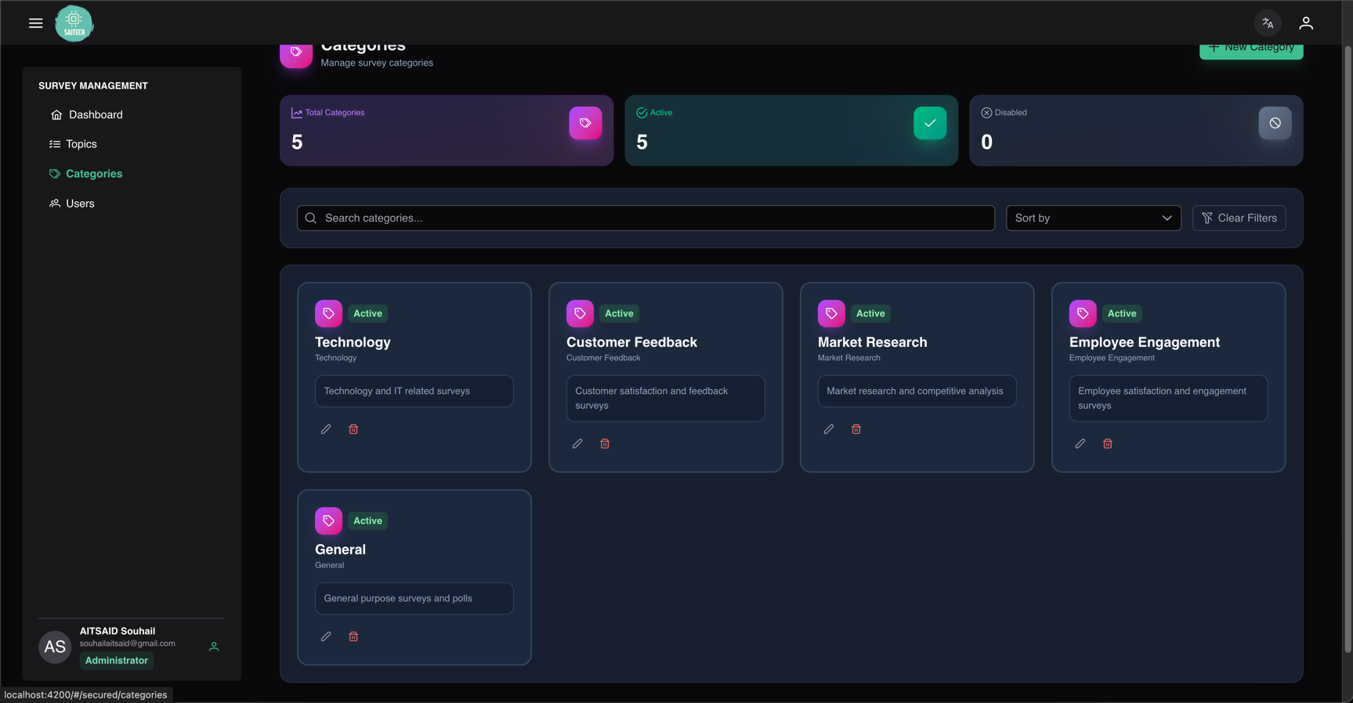Click the Administrator role badge

pyautogui.click(x=117, y=661)
